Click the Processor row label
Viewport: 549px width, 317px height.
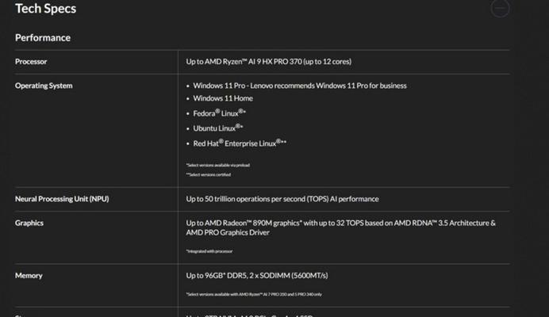(x=31, y=62)
